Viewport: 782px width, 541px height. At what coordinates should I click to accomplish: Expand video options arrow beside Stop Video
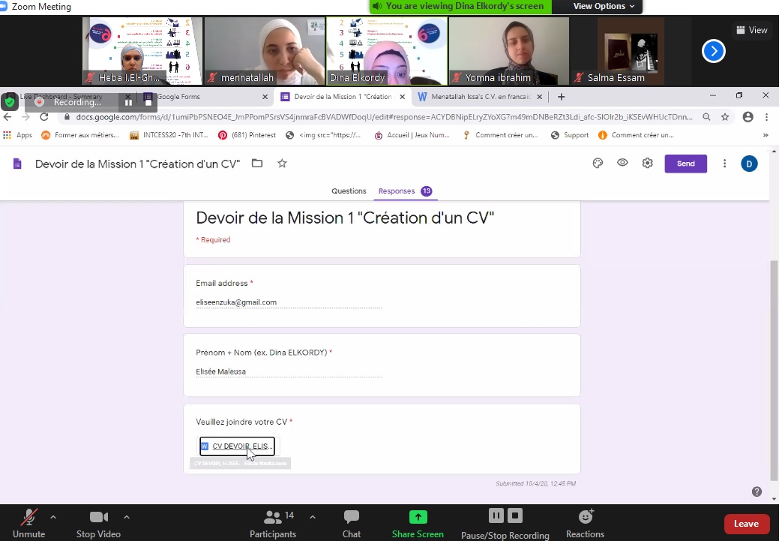(126, 516)
